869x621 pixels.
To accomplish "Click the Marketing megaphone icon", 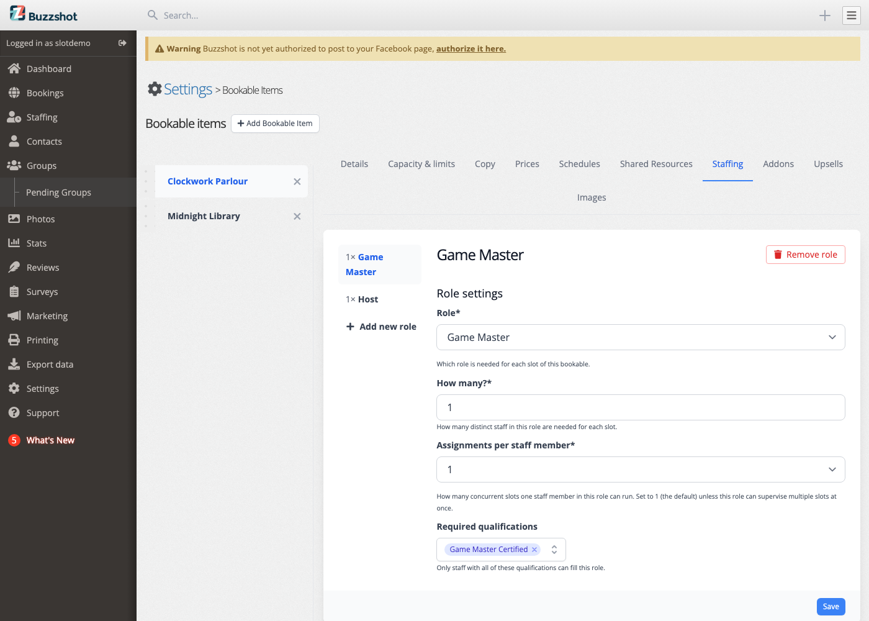I will click(14, 315).
